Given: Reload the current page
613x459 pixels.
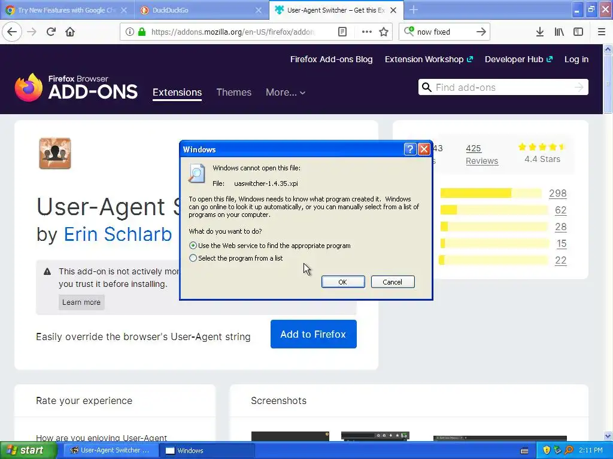Looking at the screenshot, I should coord(51,32).
